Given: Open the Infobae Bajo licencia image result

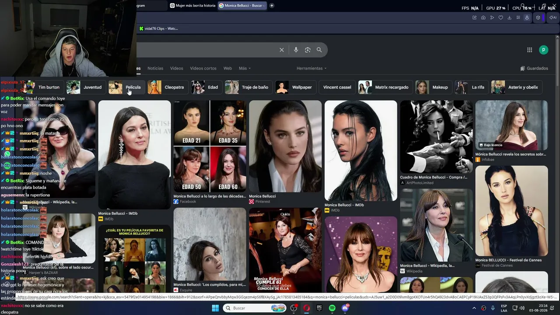Looking at the screenshot, I should tap(511, 126).
